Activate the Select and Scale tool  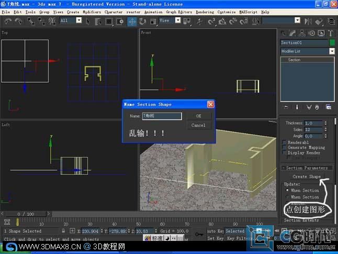tap(153, 21)
